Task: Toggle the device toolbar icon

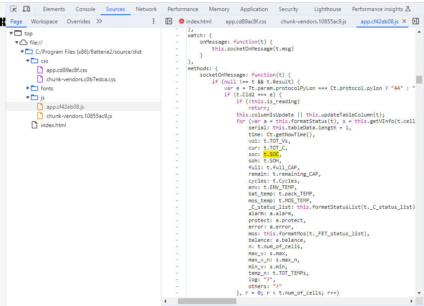Action: (x=26, y=9)
